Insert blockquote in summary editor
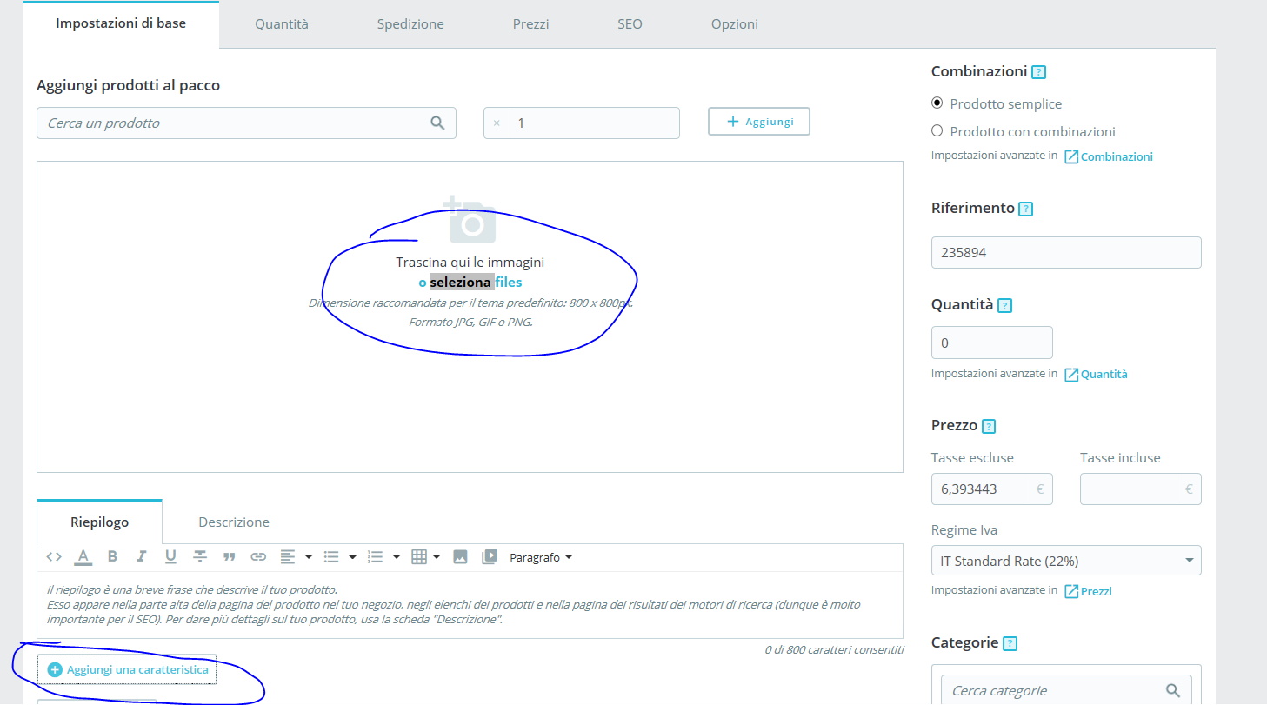The width and height of the screenshot is (1267, 705). (230, 557)
